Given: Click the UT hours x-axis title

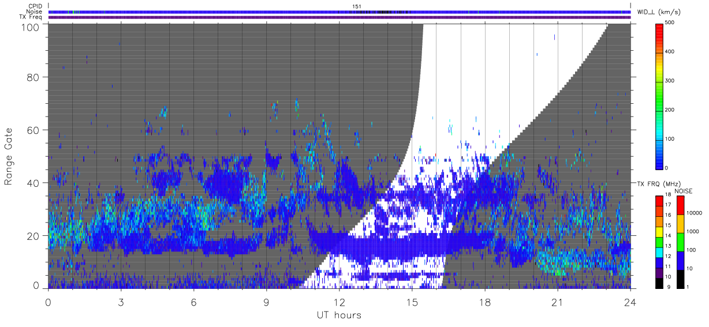Looking at the screenshot, I should coord(339,315).
